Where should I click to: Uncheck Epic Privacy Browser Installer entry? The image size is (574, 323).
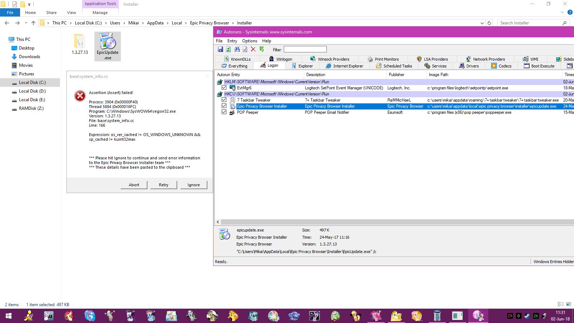click(x=224, y=106)
